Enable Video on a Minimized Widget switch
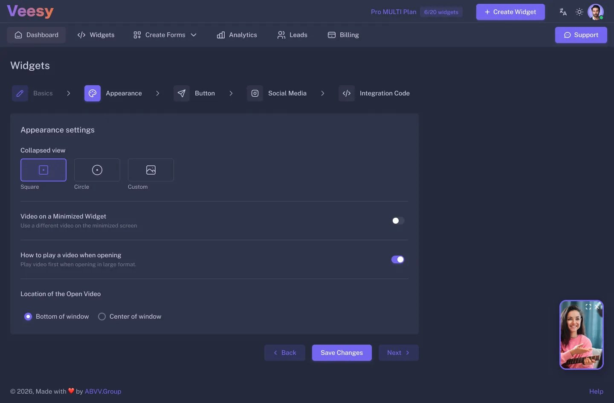The image size is (614, 403). 398,221
